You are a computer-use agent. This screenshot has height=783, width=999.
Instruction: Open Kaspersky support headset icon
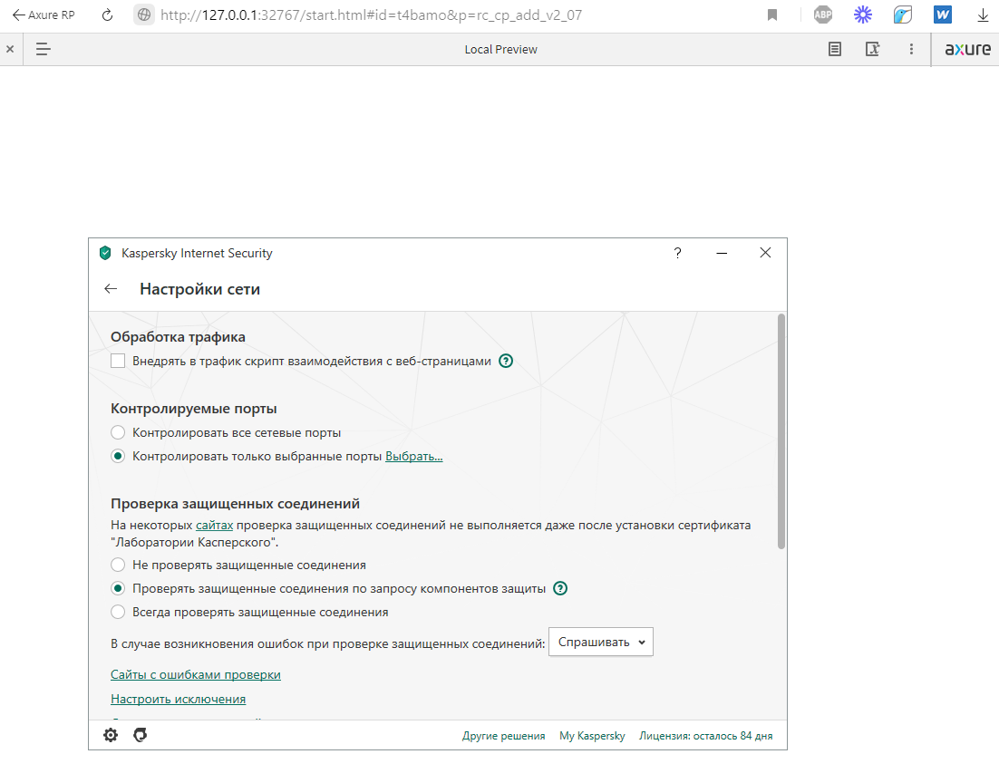pos(141,735)
